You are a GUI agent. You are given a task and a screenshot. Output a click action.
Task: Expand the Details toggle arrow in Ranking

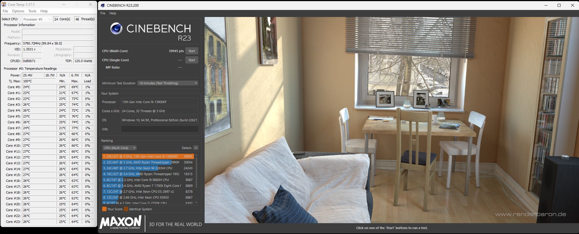point(196,148)
